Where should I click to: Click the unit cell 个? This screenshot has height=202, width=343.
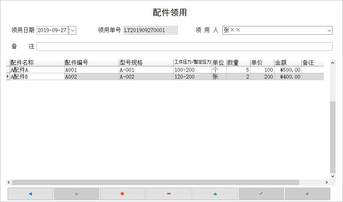click(219, 70)
